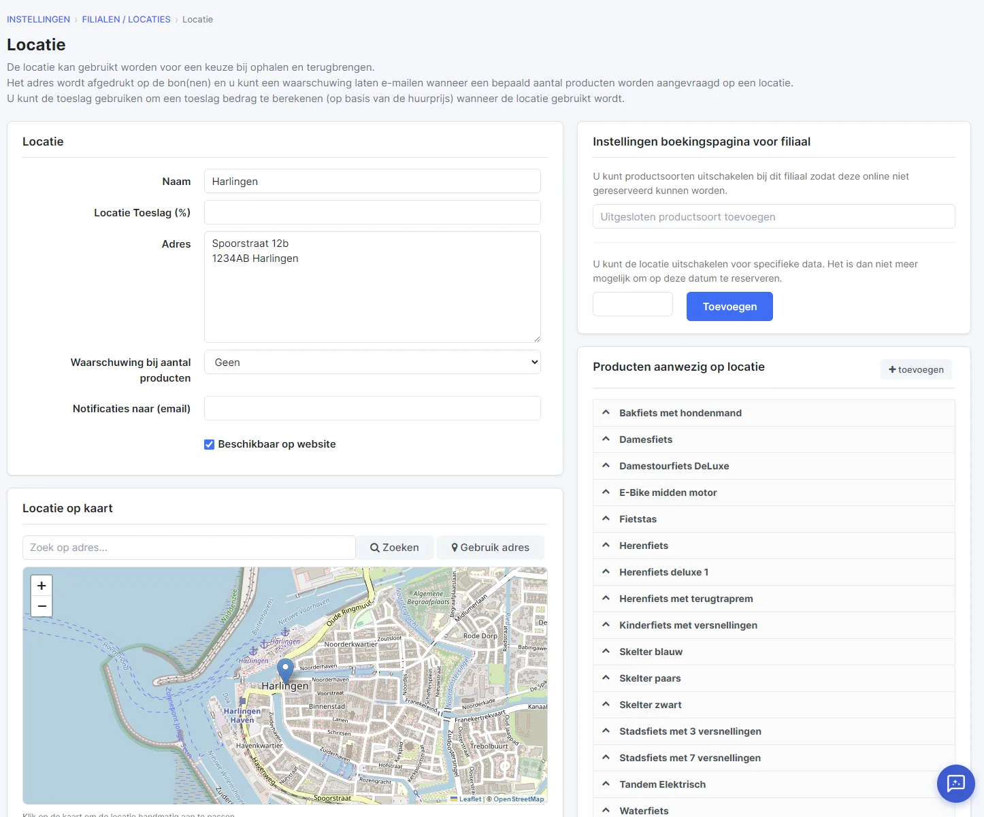Toggle chevron for Tandem Elektrisch
Viewport: 984px width, 817px height.
(606, 784)
